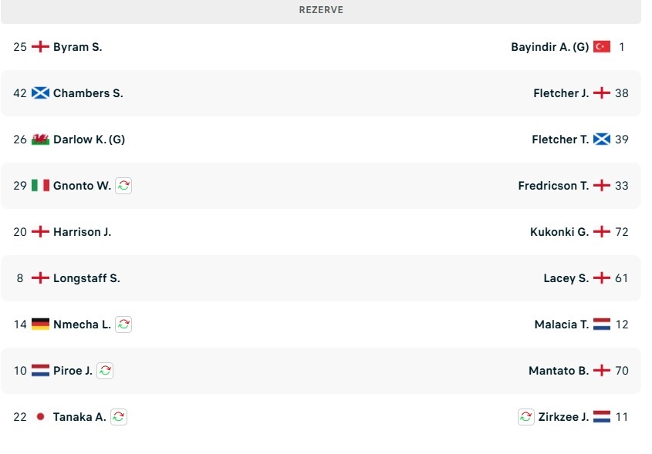Select Kukonki G. from the reserves
The width and height of the screenshot is (652, 454).
coord(559,232)
